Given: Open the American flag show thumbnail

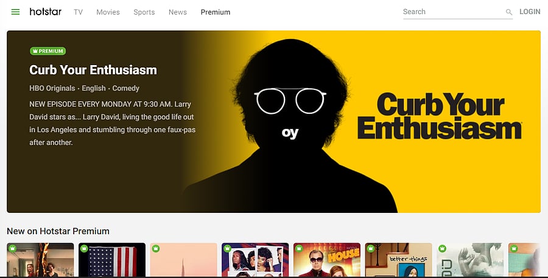Looking at the screenshot, I should pos(112,260).
